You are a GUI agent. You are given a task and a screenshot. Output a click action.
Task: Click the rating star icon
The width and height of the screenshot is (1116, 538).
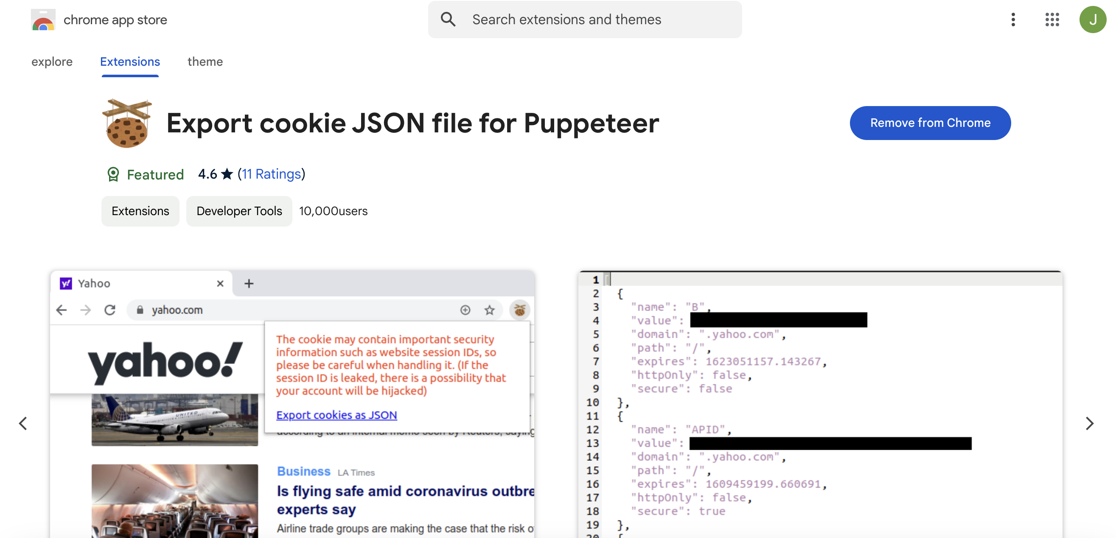coord(227,174)
